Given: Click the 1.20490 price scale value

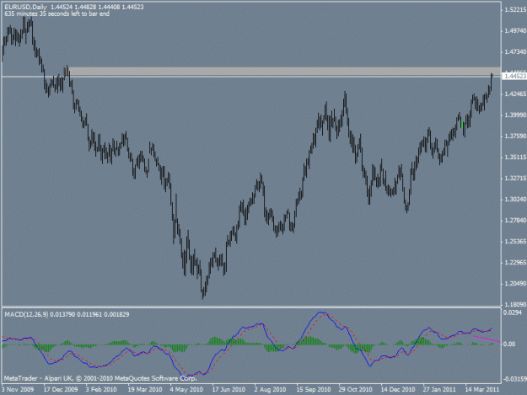Looking at the screenshot, I should [x=515, y=284].
